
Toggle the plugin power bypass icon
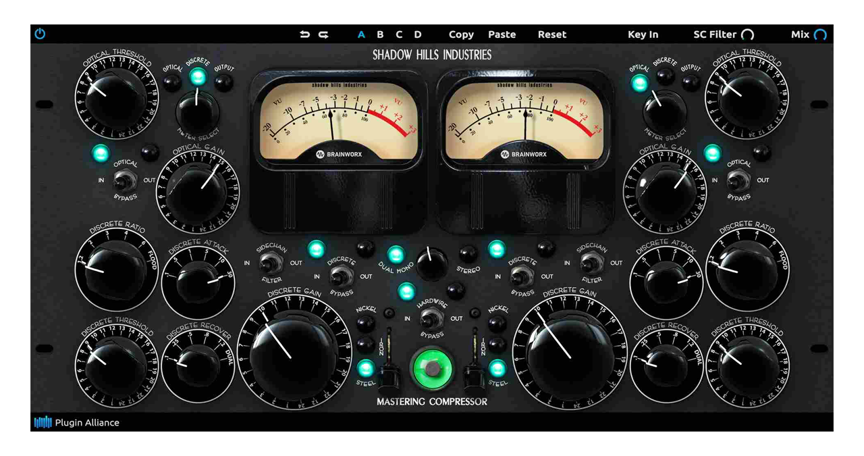click(x=40, y=34)
